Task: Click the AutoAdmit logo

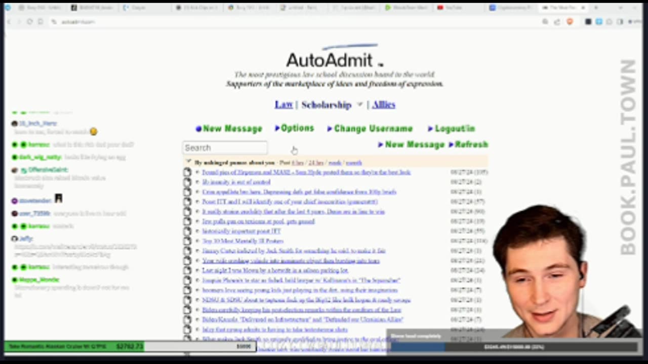Action: pyautogui.click(x=336, y=57)
